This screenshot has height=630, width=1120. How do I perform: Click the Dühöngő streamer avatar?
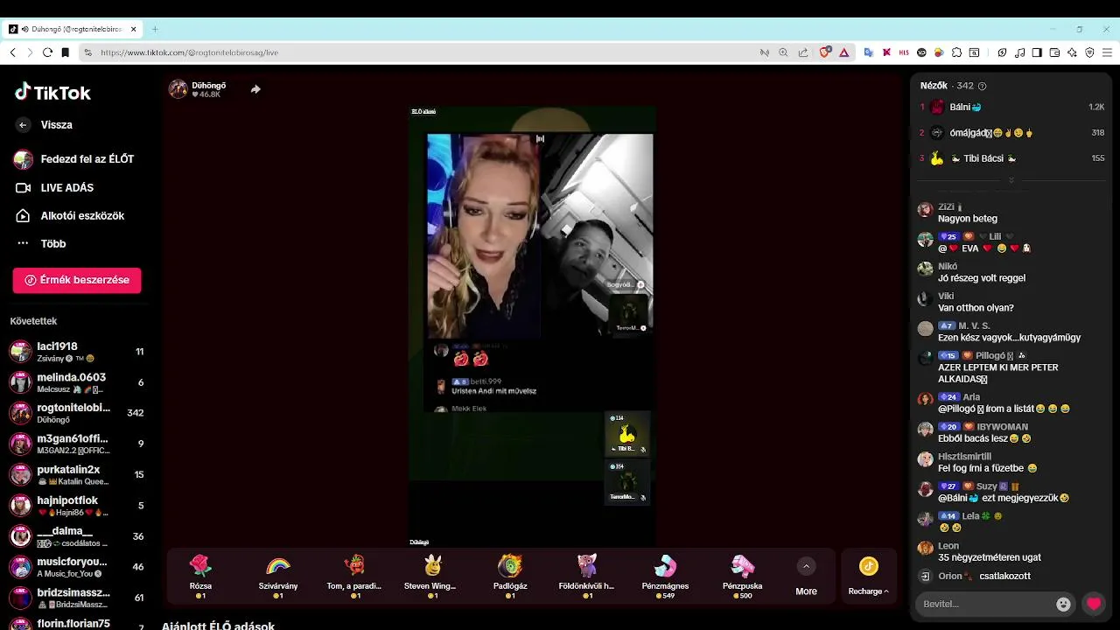click(178, 89)
